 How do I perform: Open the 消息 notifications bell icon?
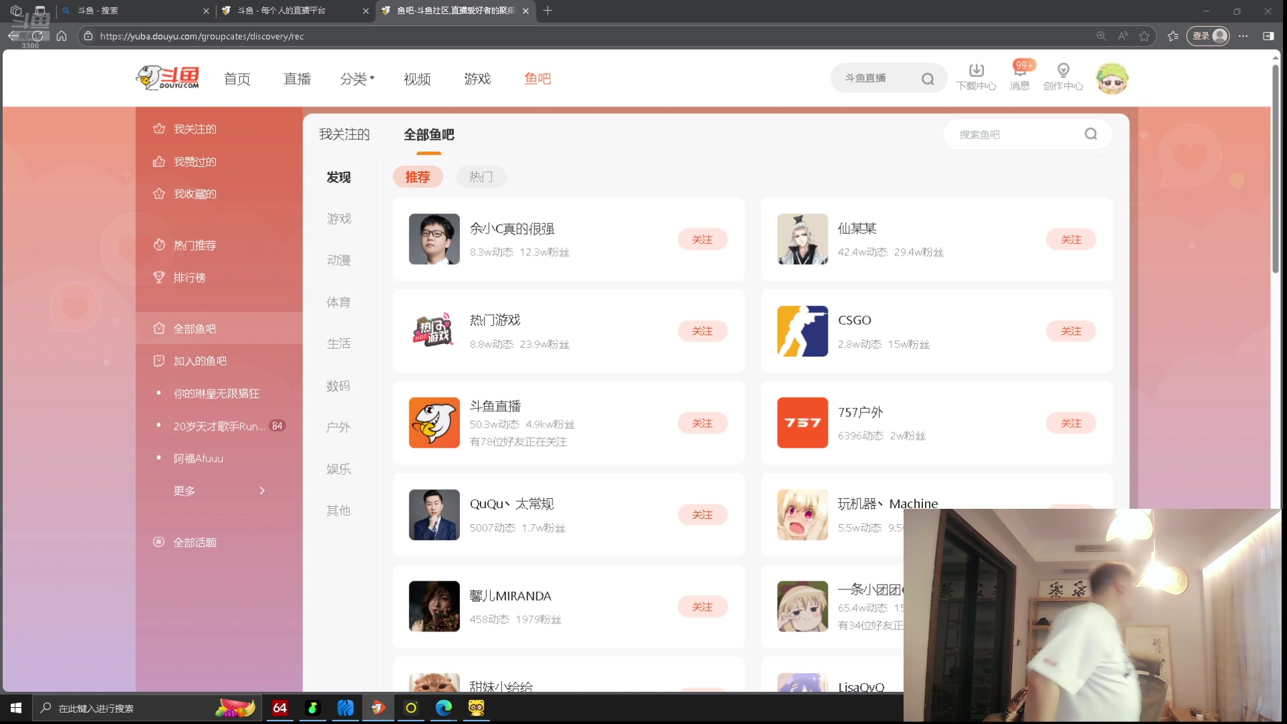1020,72
